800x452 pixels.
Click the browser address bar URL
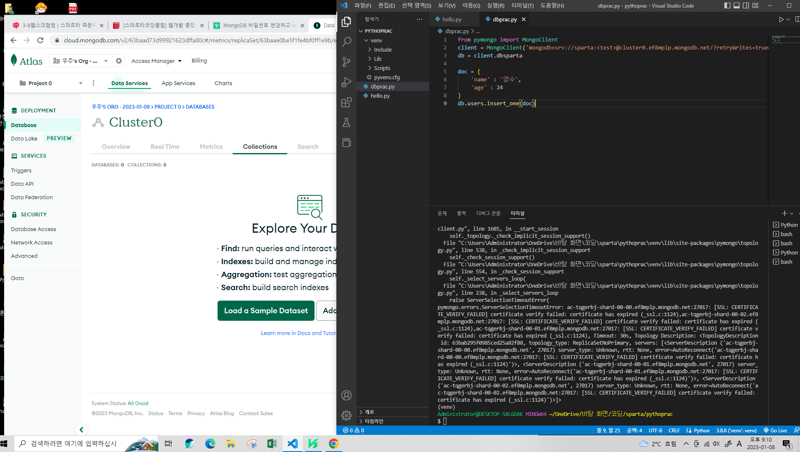tap(199, 40)
